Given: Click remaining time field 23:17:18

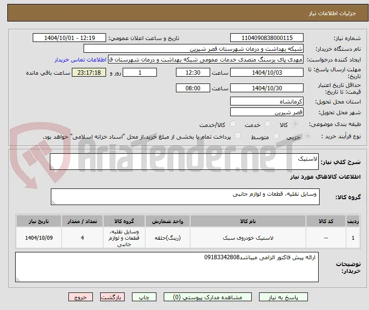Looking at the screenshot, I should pyautogui.click(x=89, y=72).
